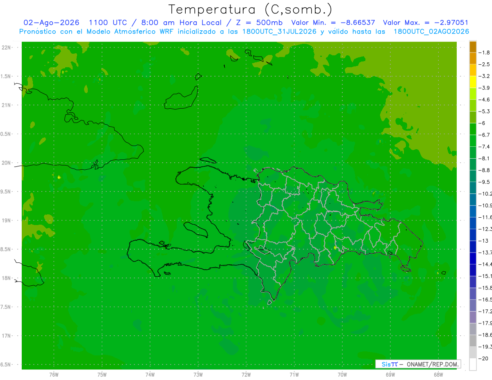Click the '-8.8' colorbar value
This screenshot has width=492, height=380.
point(485,170)
